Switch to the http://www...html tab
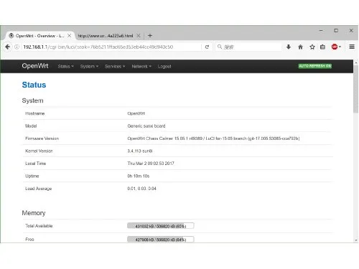 pos(109,36)
